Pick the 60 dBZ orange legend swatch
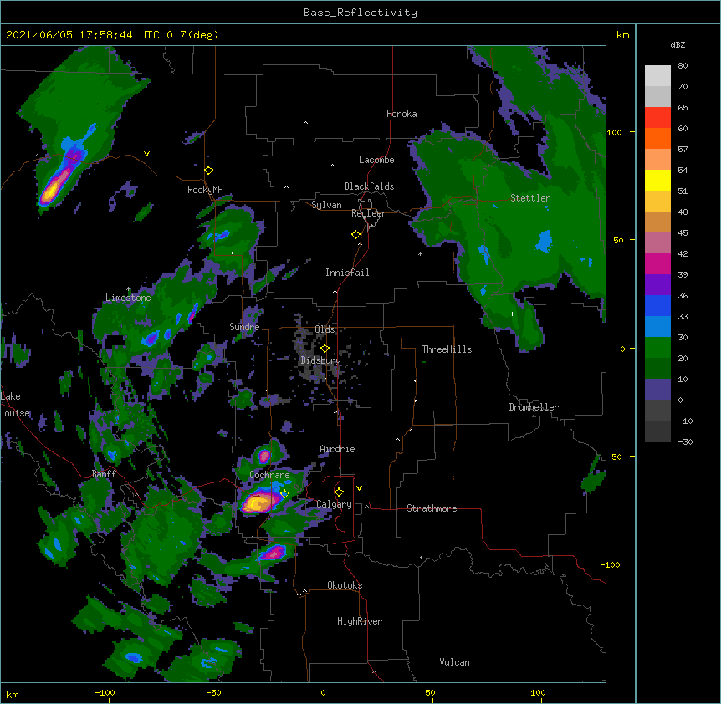 coord(657,138)
